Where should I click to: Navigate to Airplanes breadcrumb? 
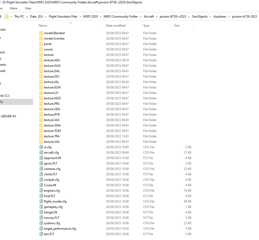220,17
